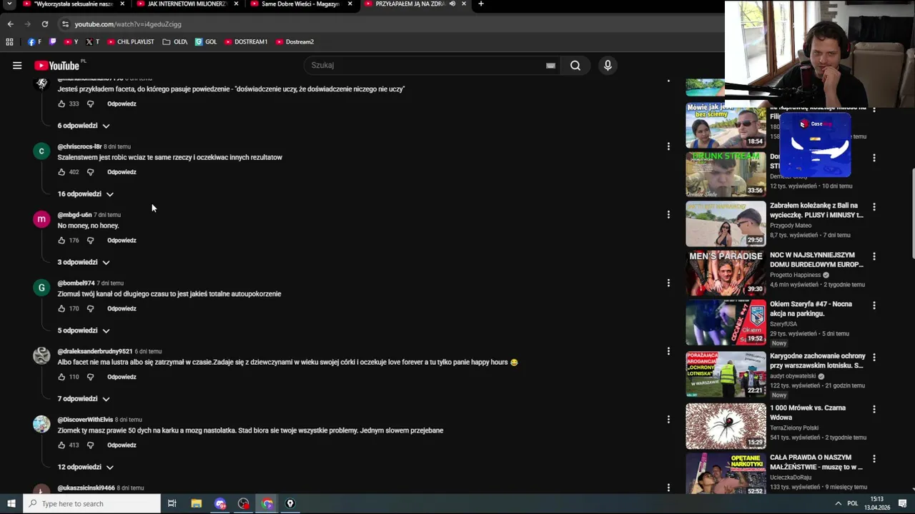The height and width of the screenshot is (514, 915).
Task: Go back with the browser back arrow
Action: pyautogui.click(x=10, y=24)
